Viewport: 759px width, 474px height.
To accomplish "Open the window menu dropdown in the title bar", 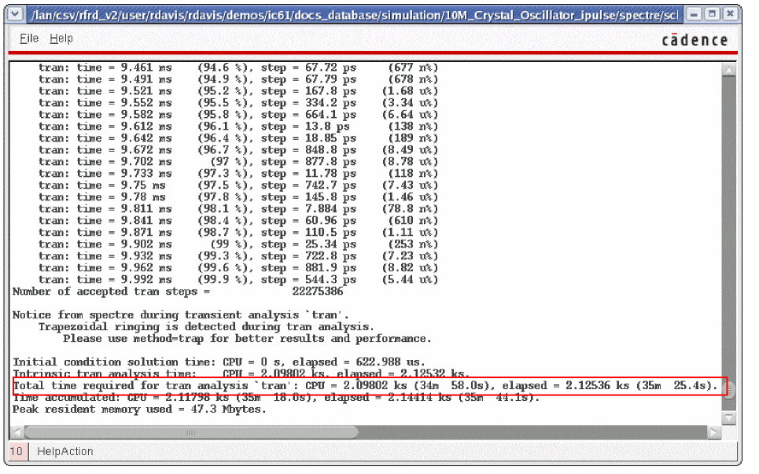I will [x=15, y=14].
